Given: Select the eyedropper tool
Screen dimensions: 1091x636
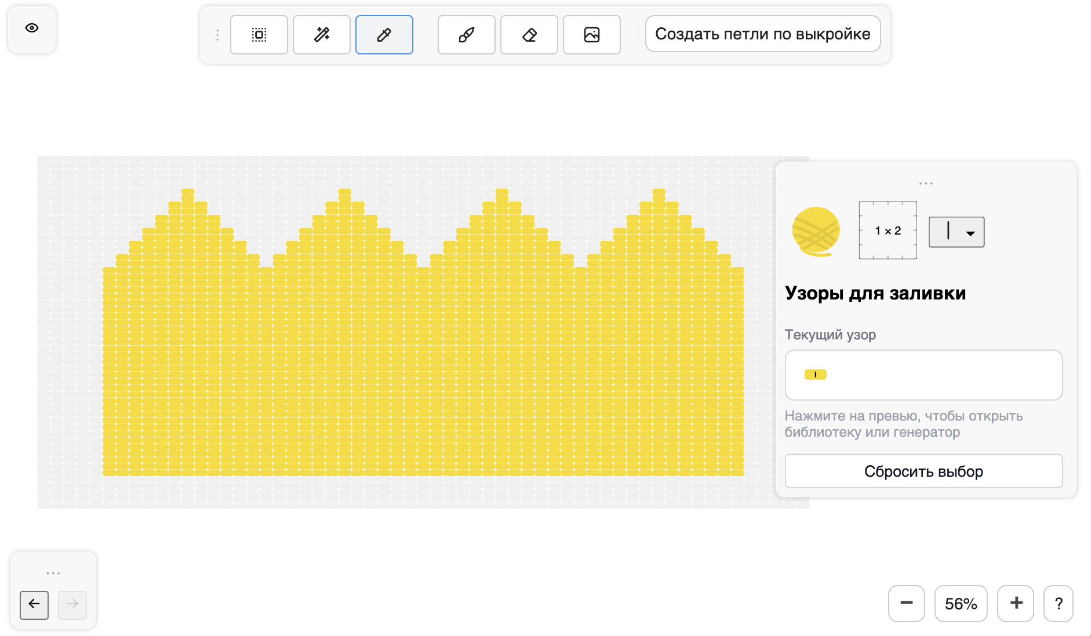Looking at the screenshot, I should click(384, 35).
